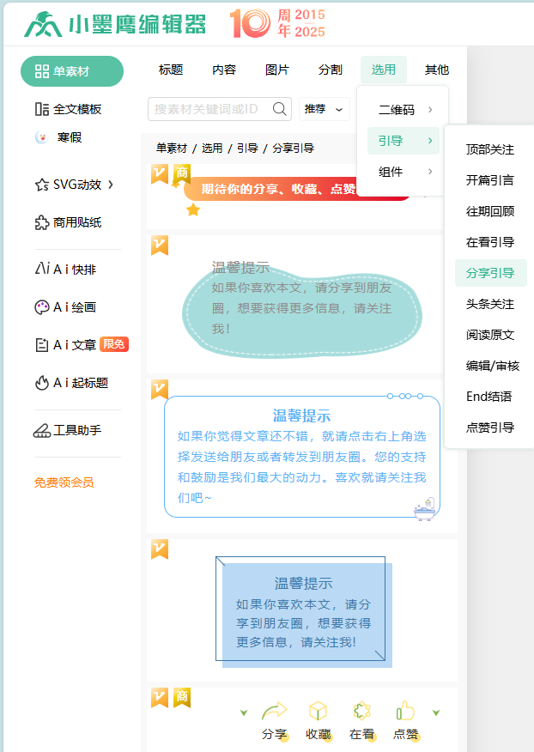Click the bathtub icon in outlined template
This screenshot has height=752, width=534.
(425, 509)
